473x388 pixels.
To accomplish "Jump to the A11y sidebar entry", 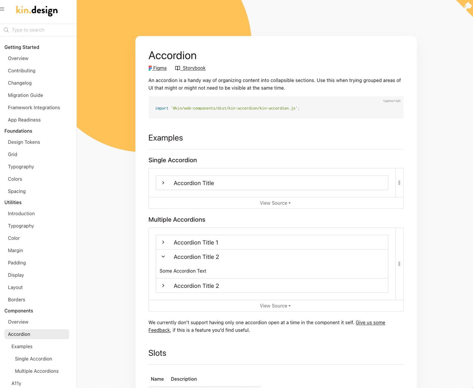I will tap(16, 383).
